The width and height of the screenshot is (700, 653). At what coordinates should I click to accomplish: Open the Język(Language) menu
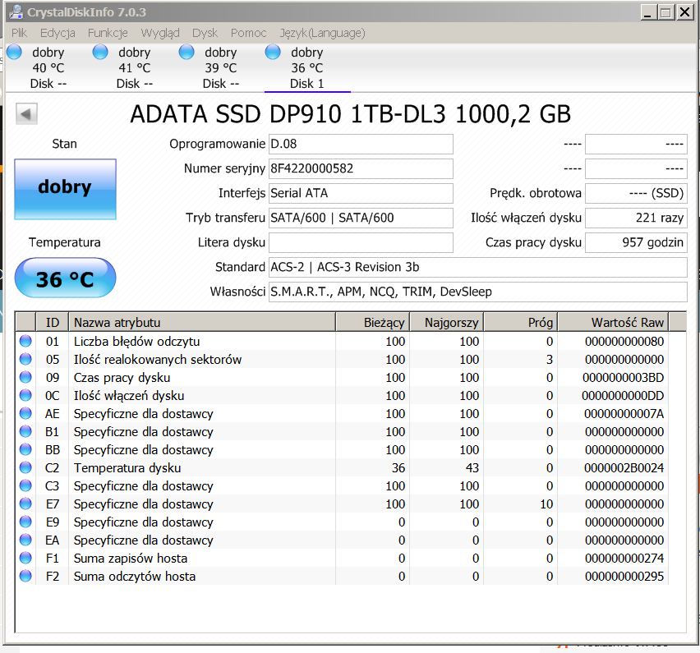click(x=322, y=33)
